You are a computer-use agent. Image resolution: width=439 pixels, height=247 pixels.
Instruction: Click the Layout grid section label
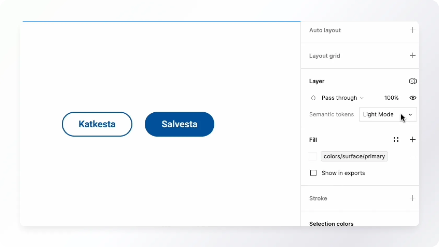point(325,56)
